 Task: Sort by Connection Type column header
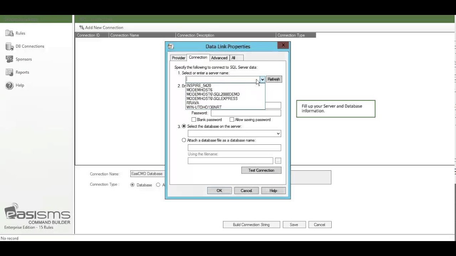(x=296, y=35)
